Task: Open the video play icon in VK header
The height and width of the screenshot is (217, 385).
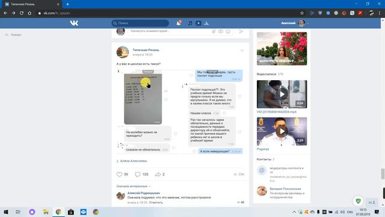Action: pos(199,23)
